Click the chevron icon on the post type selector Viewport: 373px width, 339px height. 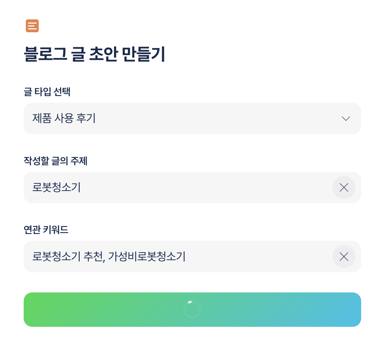click(x=345, y=119)
